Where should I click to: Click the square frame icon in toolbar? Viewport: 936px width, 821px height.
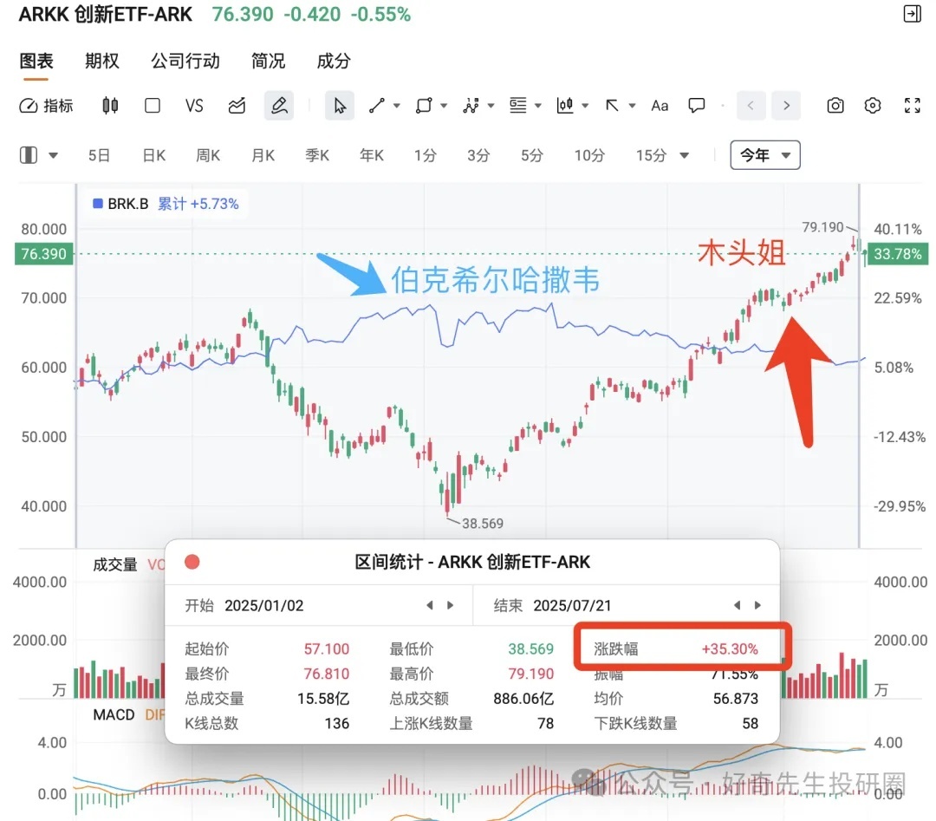[153, 106]
